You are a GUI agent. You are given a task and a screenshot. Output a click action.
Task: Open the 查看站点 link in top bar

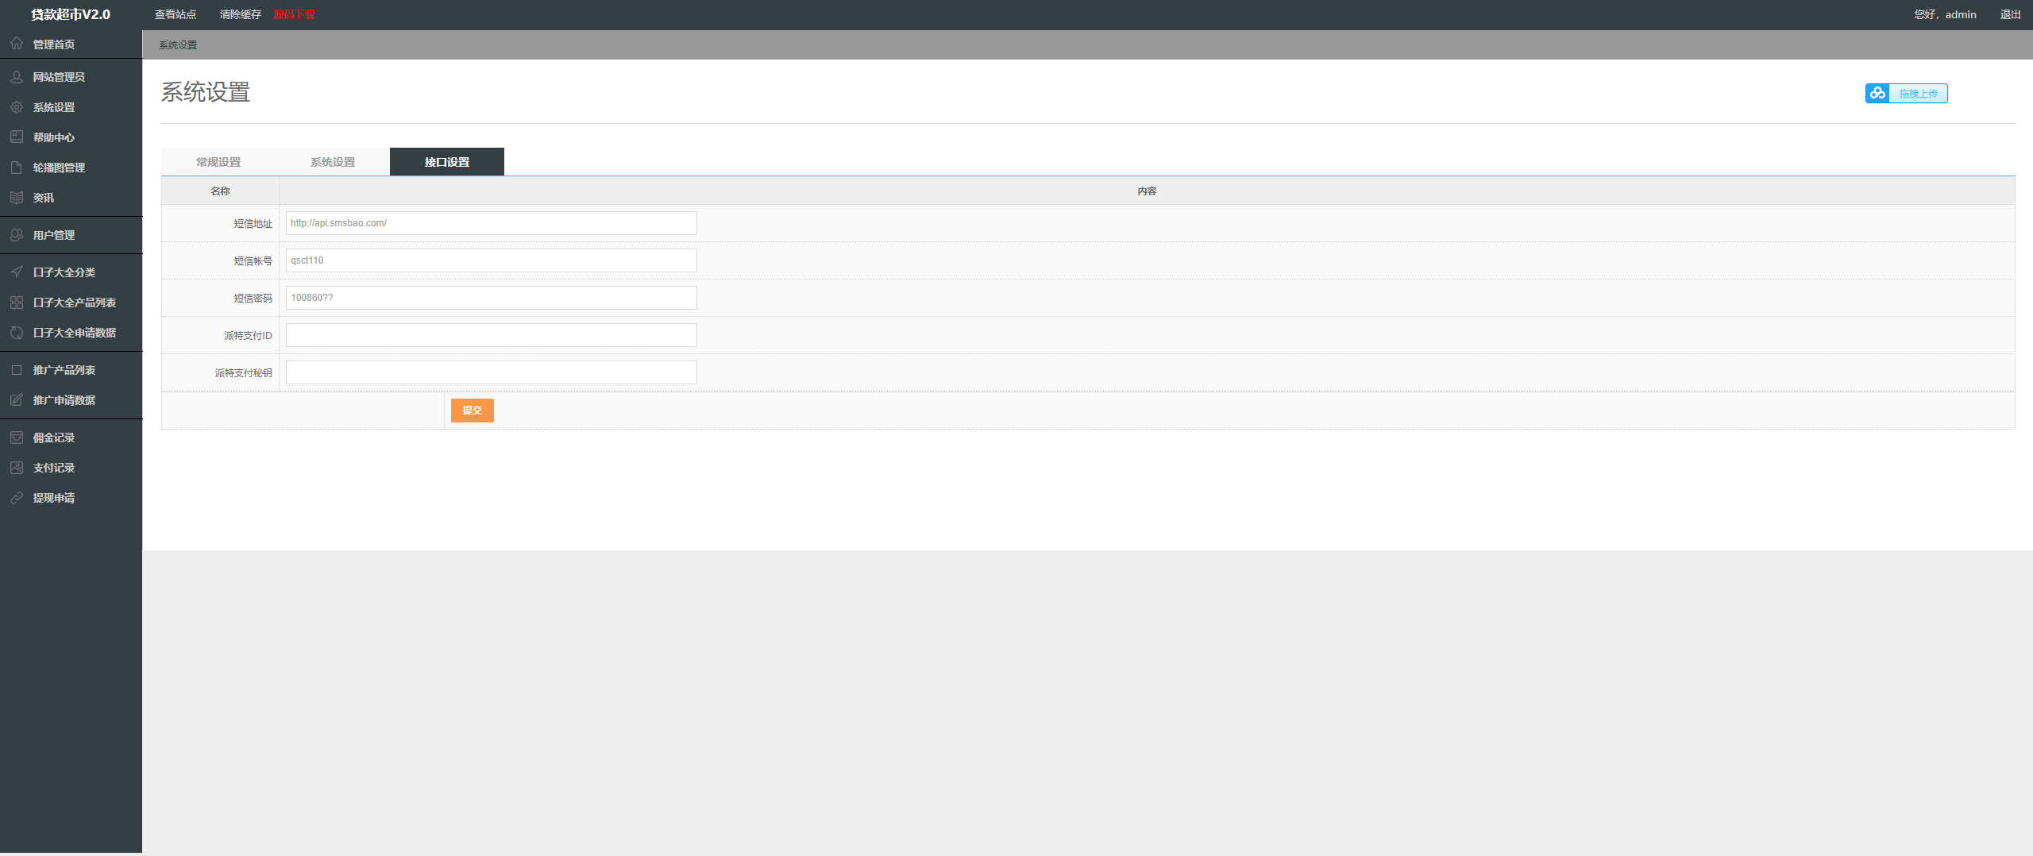point(176,14)
